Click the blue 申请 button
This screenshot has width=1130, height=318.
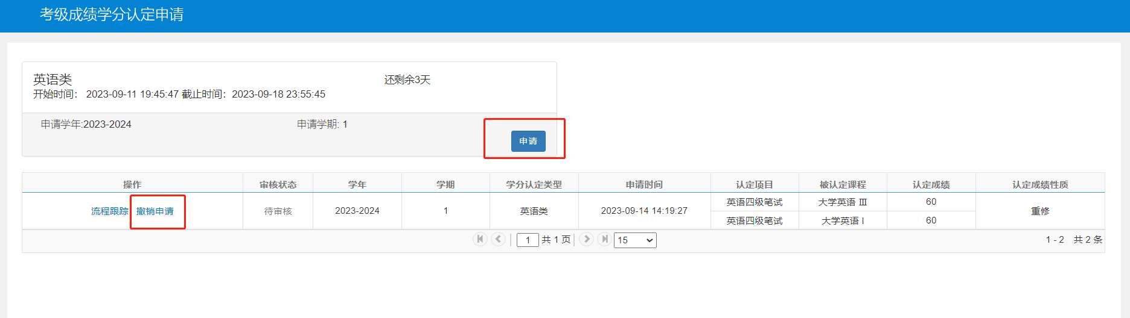coord(528,141)
